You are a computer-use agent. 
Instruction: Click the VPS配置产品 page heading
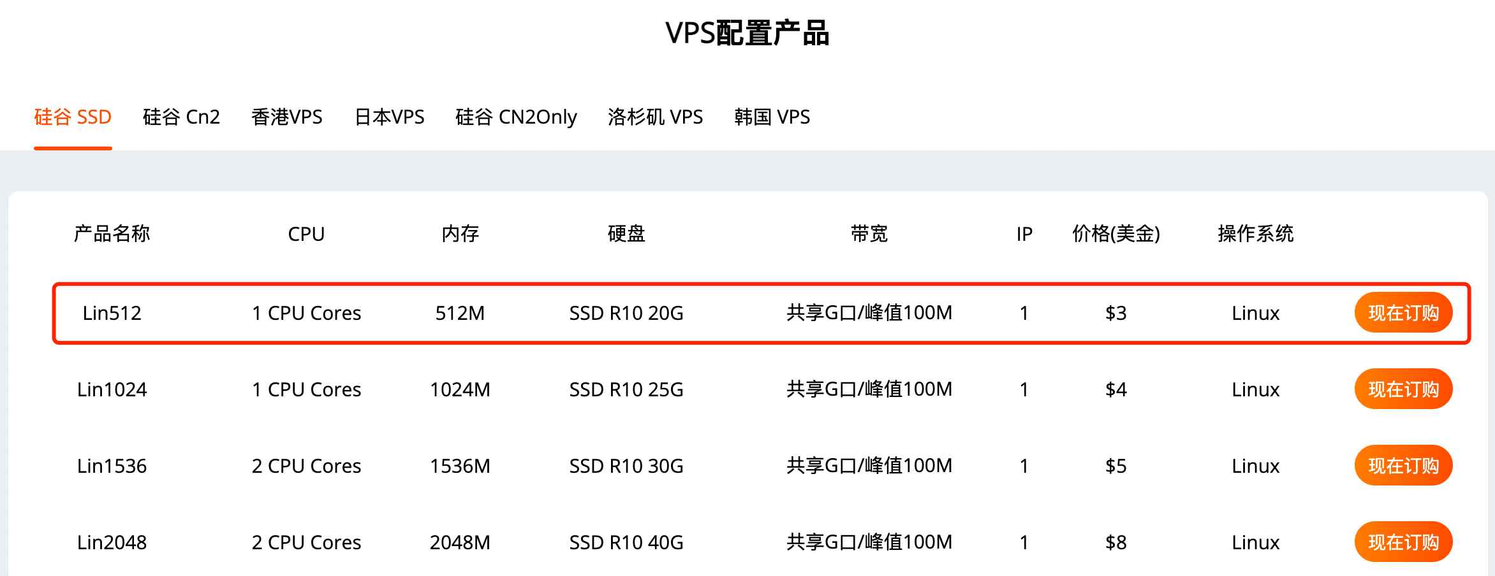click(x=747, y=33)
